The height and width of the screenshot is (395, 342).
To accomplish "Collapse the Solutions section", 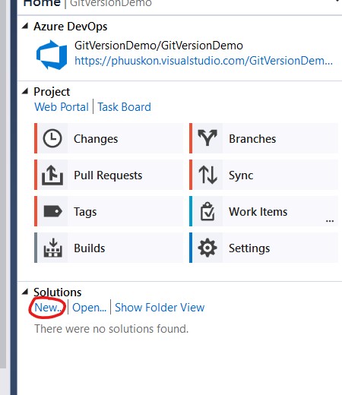I will [25, 292].
